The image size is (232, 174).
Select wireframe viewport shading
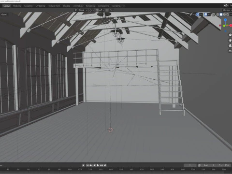point(217,14)
